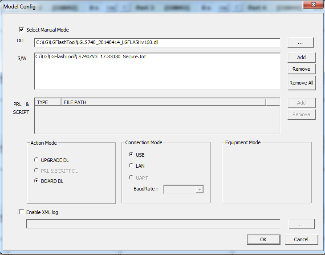Select the UART connection option
The image size is (325, 255).
click(x=131, y=178)
